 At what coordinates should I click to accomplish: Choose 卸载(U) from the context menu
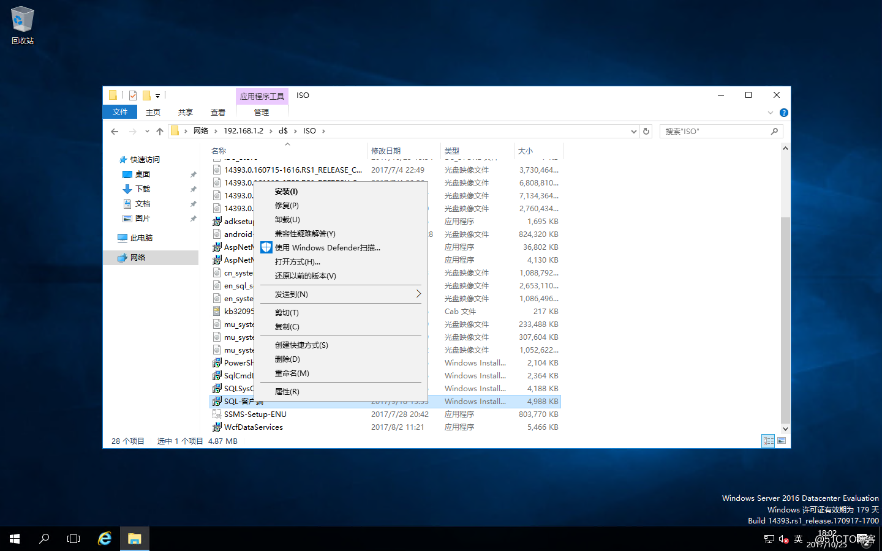(x=341, y=220)
